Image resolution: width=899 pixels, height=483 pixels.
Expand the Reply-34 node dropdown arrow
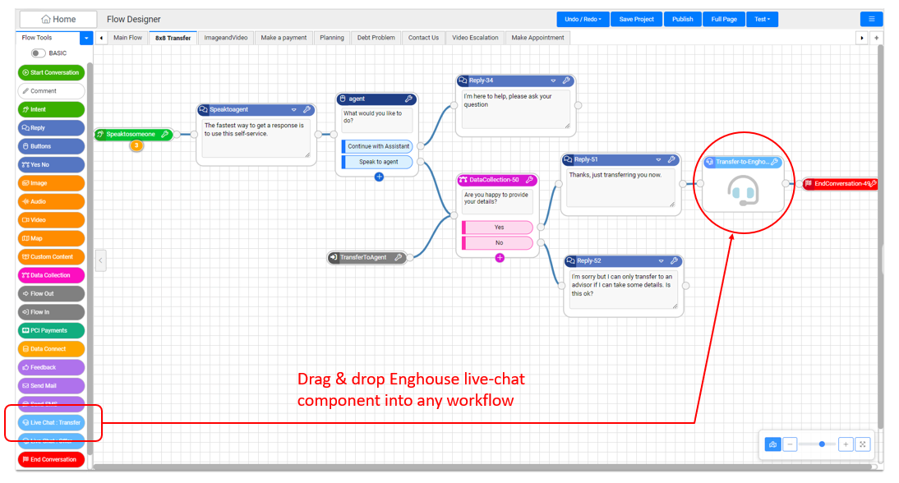click(x=552, y=80)
